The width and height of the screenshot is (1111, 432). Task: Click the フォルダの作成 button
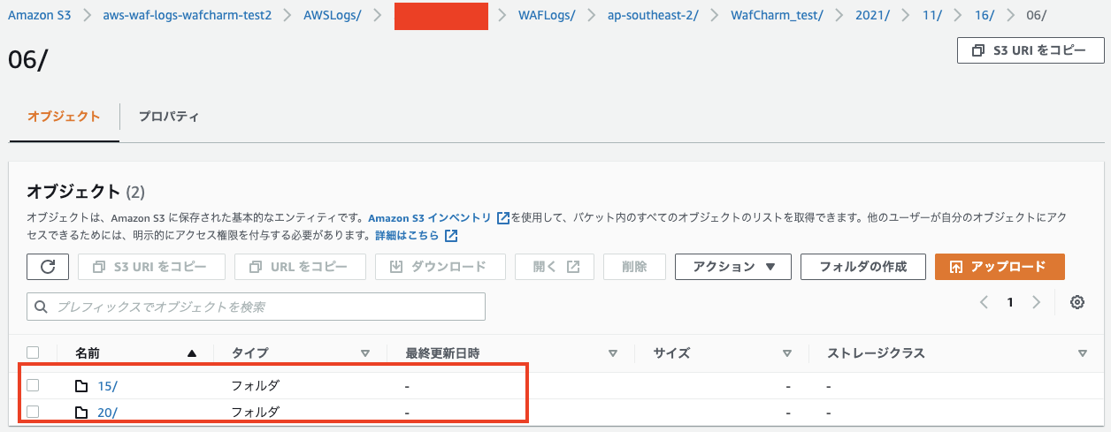pos(862,267)
